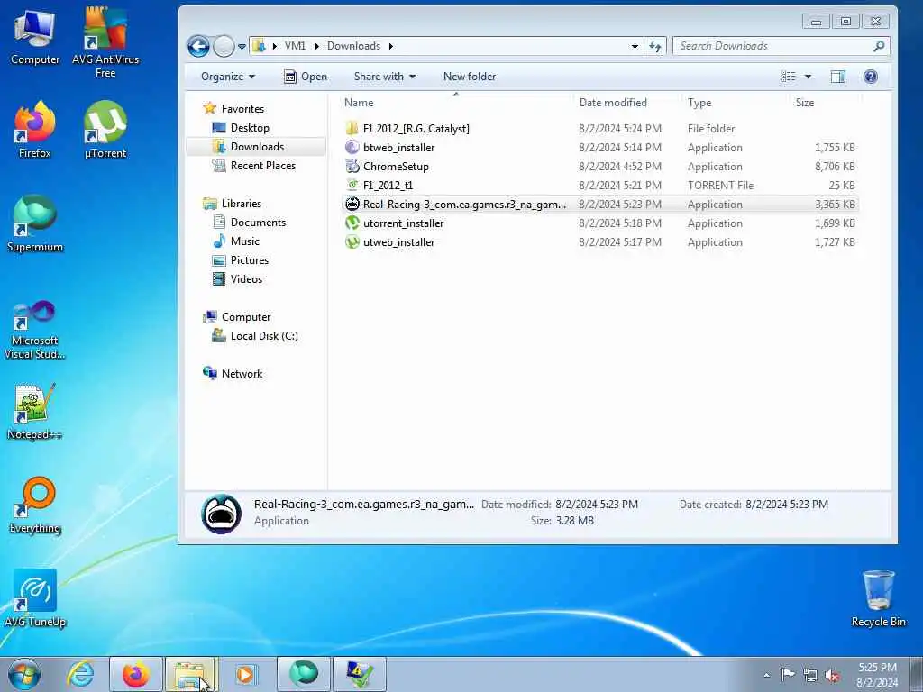
Task: Open Explorer help question mark icon
Action: click(x=870, y=77)
